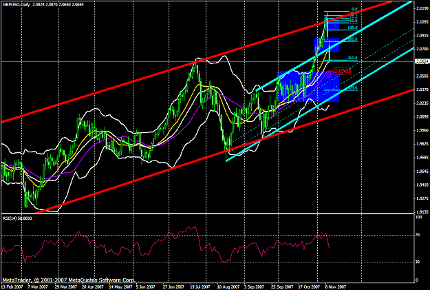Click the 1.9545 price axis value
430x290 pixels.
click(x=422, y=171)
